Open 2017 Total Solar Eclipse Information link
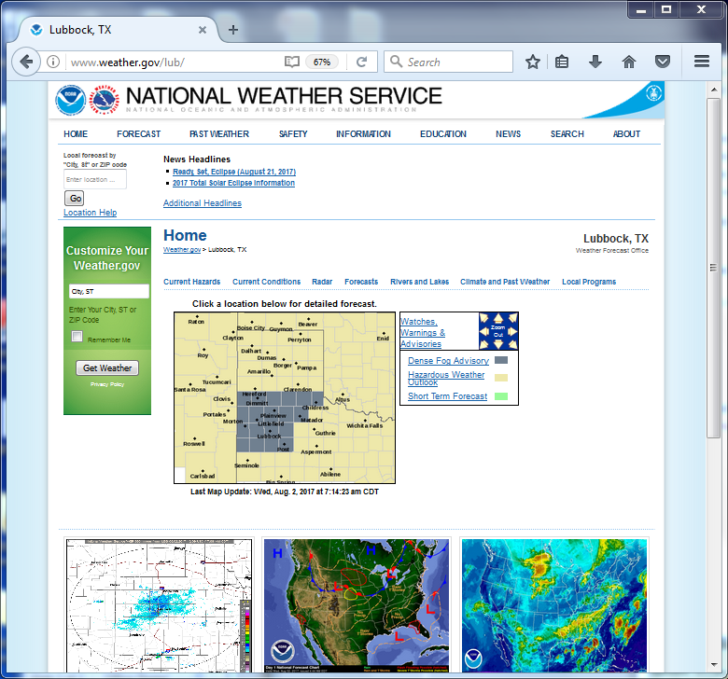 (x=233, y=183)
